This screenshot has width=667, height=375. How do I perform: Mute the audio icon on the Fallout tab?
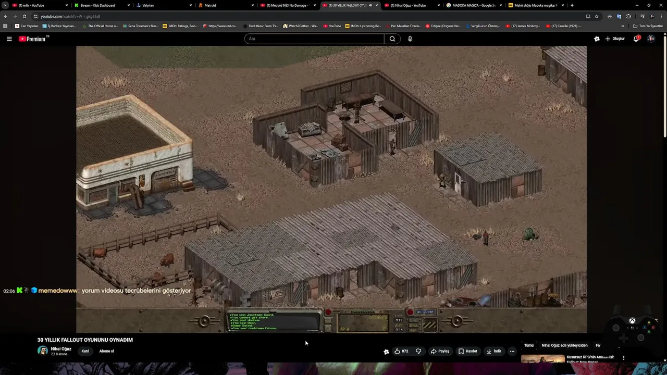(370, 5)
